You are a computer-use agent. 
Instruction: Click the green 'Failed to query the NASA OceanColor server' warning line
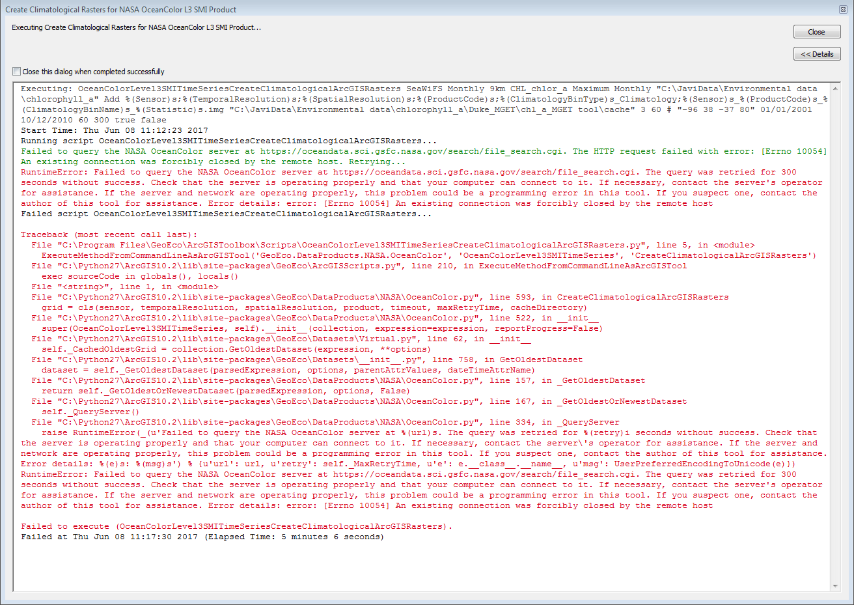pos(424,151)
